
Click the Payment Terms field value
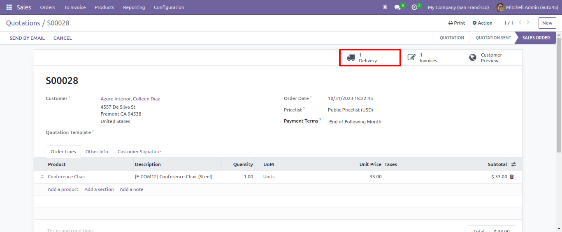pyautogui.click(x=355, y=122)
